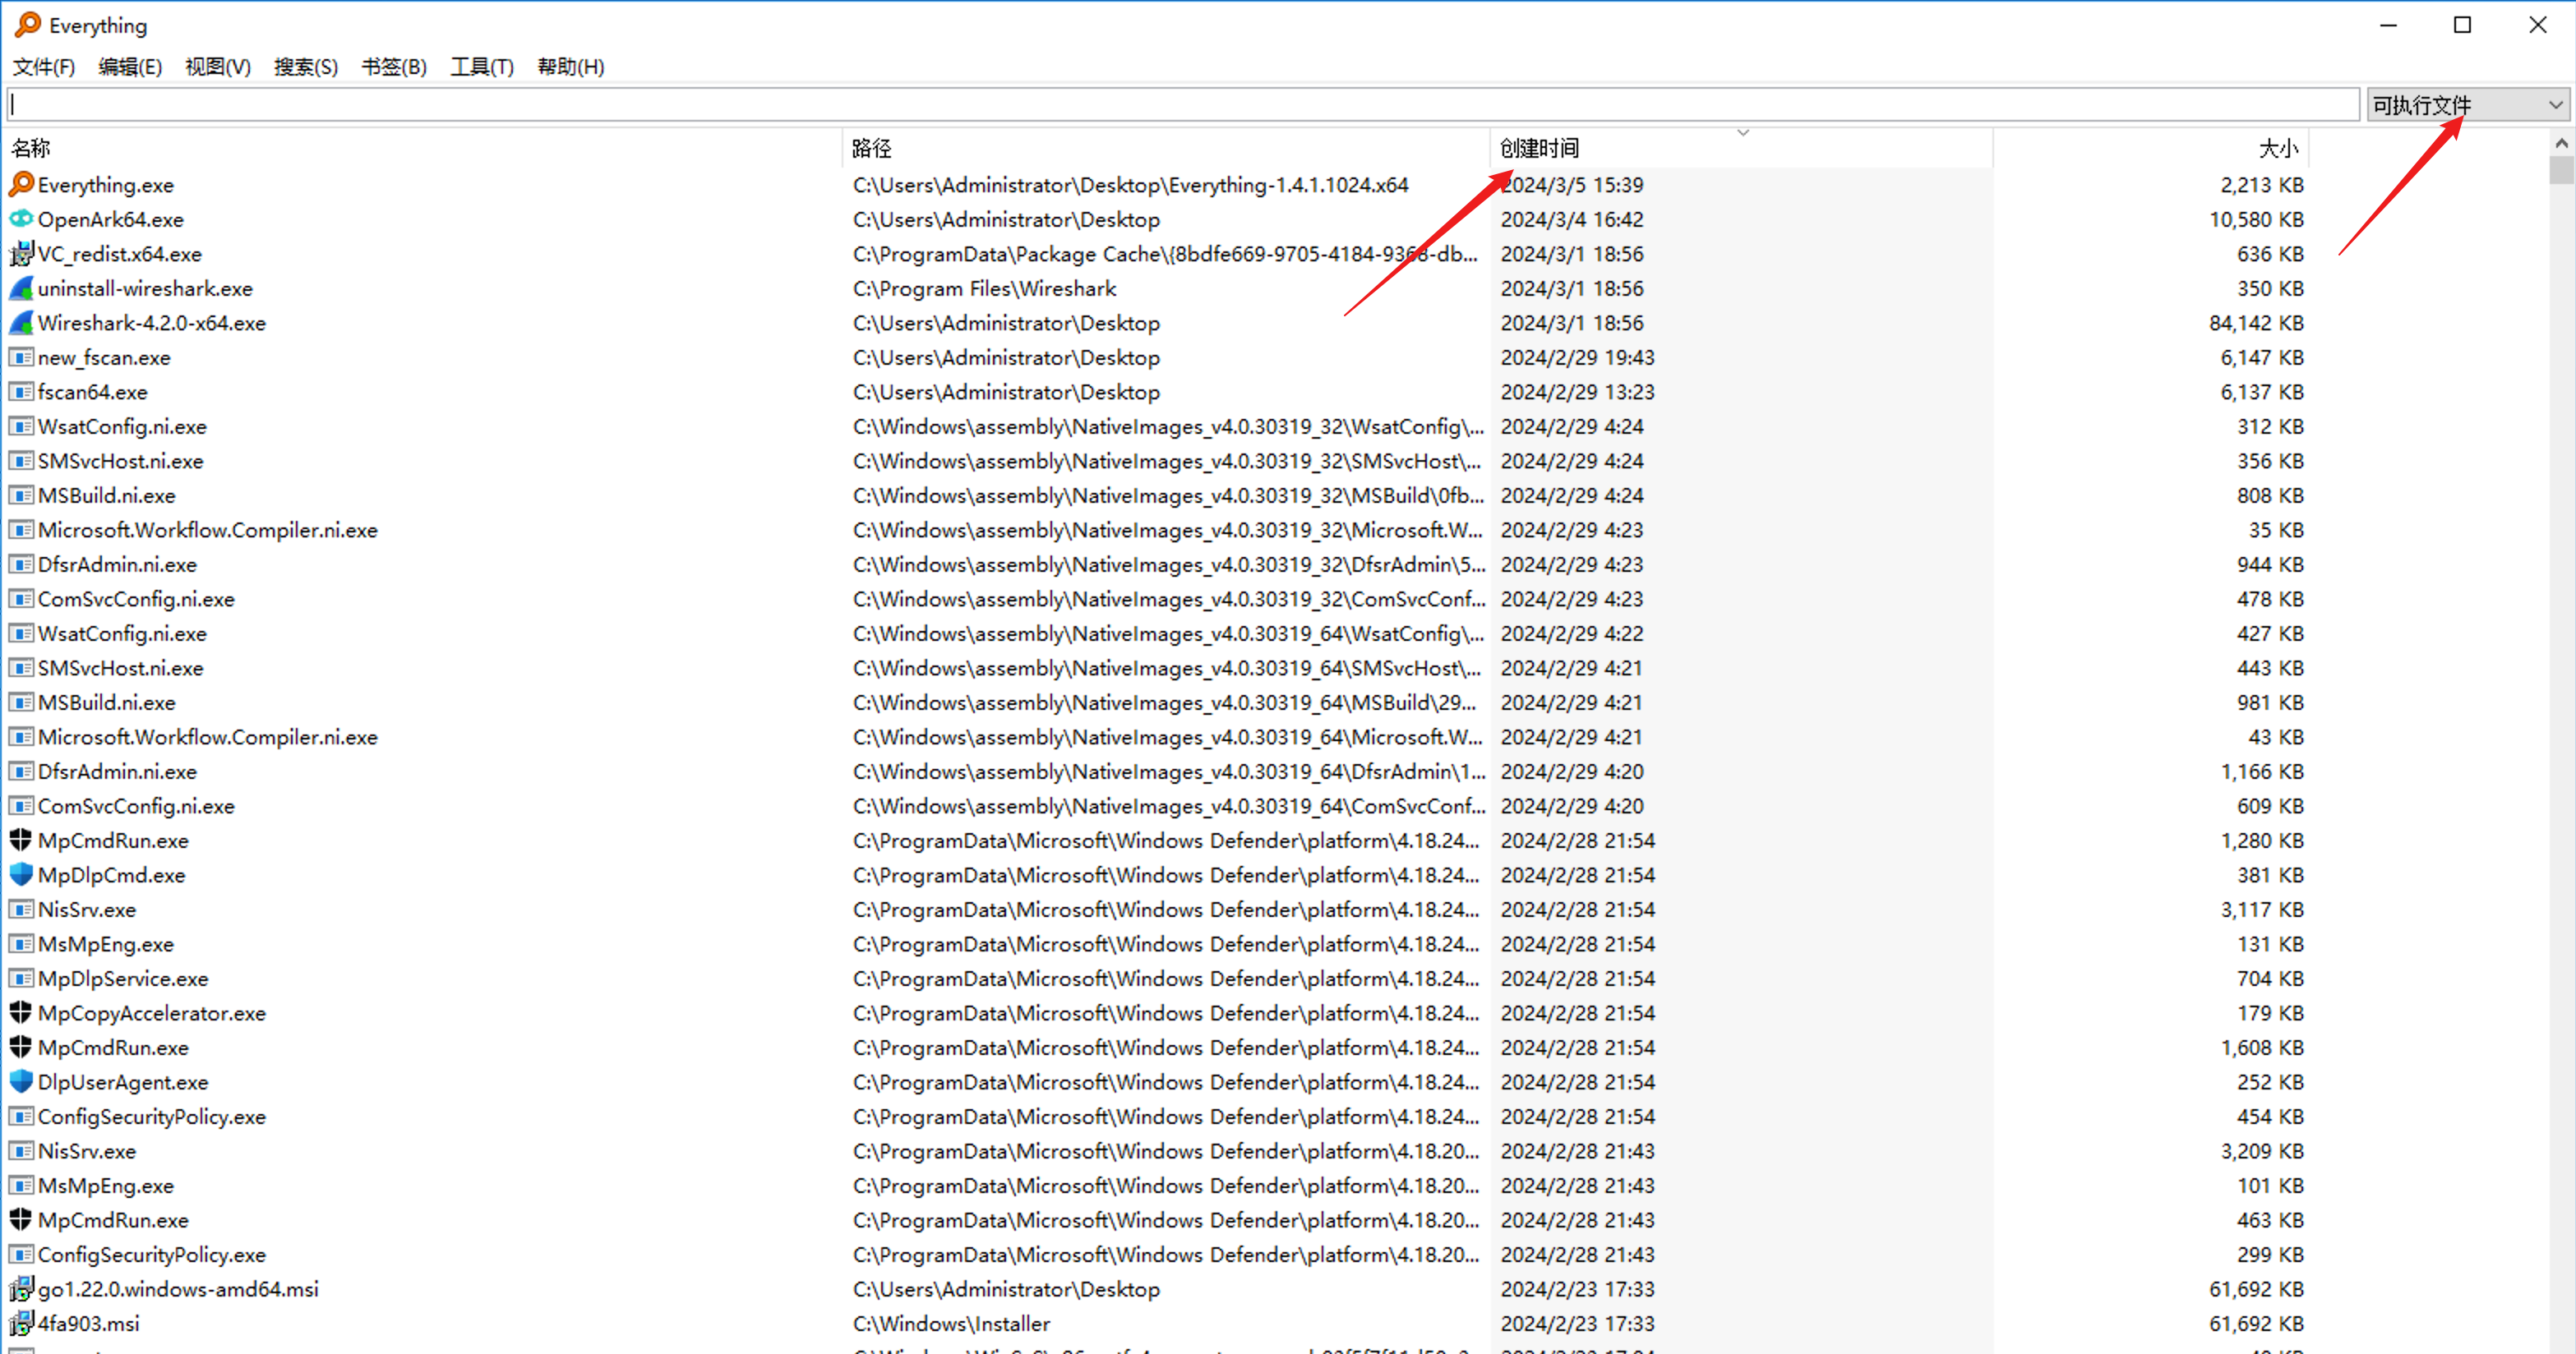Open the 搜索(S) menu
Image resolution: width=2576 pixels, height=1354 pixels.
[305, 67]
